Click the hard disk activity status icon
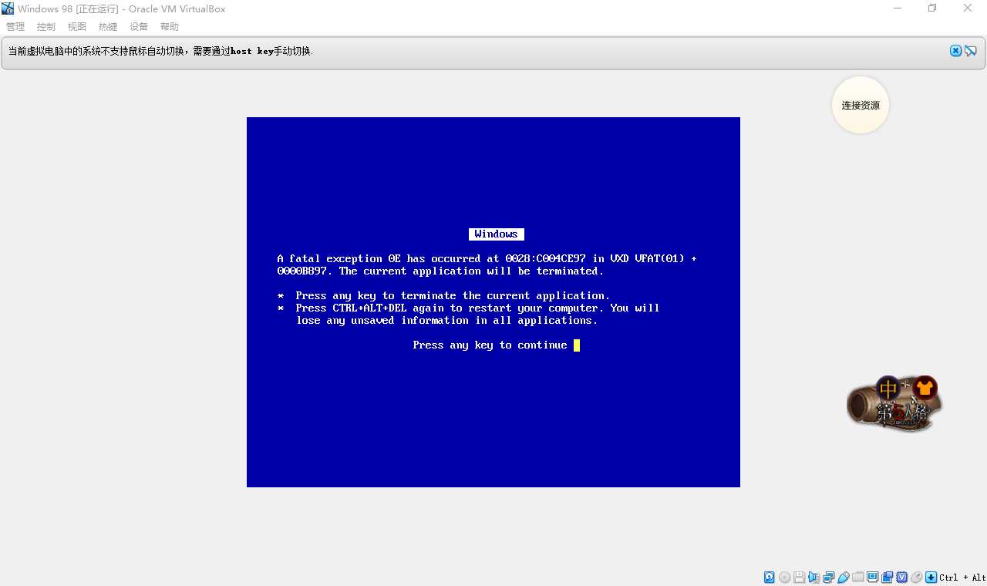 [x=770, y=578]
